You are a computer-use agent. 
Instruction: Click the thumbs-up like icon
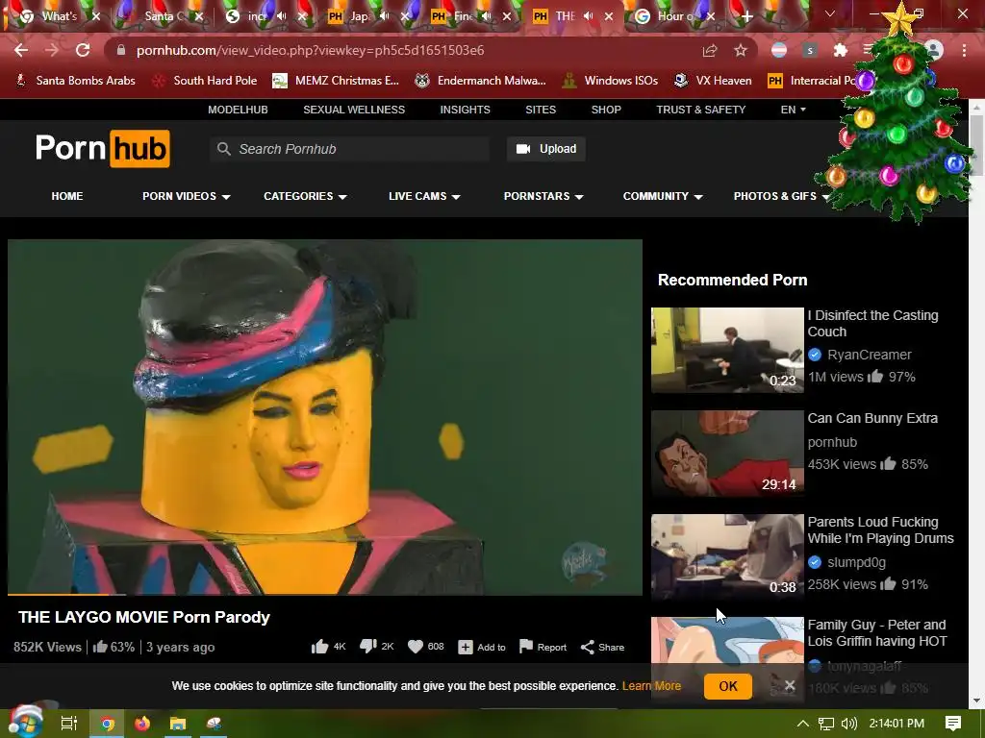(x=319, y=647)
